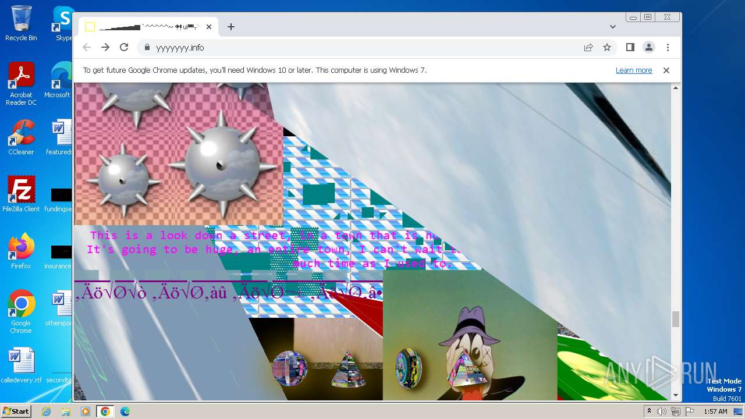Toggle Chrome side panel
745x419 pixels.
pos(630,48)
